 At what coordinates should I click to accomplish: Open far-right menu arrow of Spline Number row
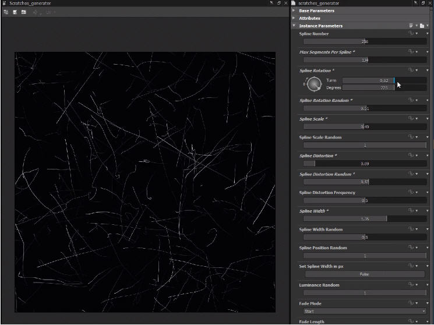pos(428,34)
